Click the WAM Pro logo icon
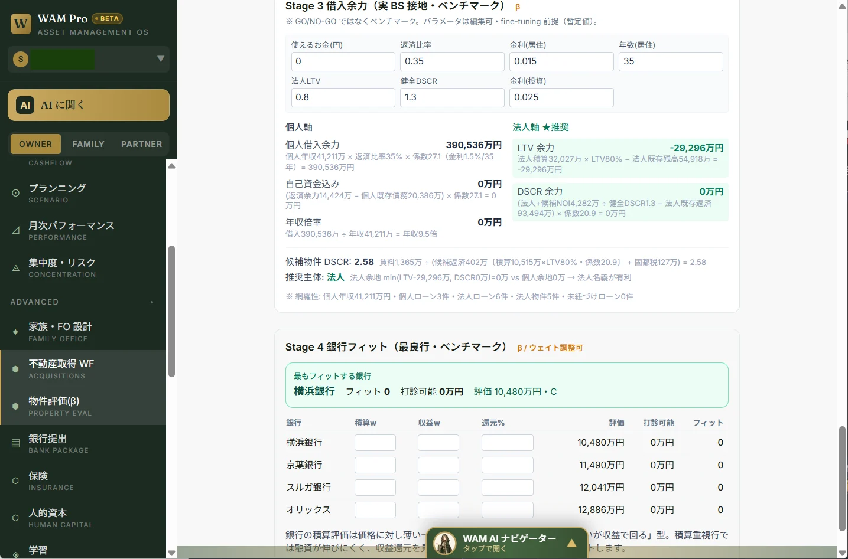Viewport: 848px width, 559px height. [21, 24]
